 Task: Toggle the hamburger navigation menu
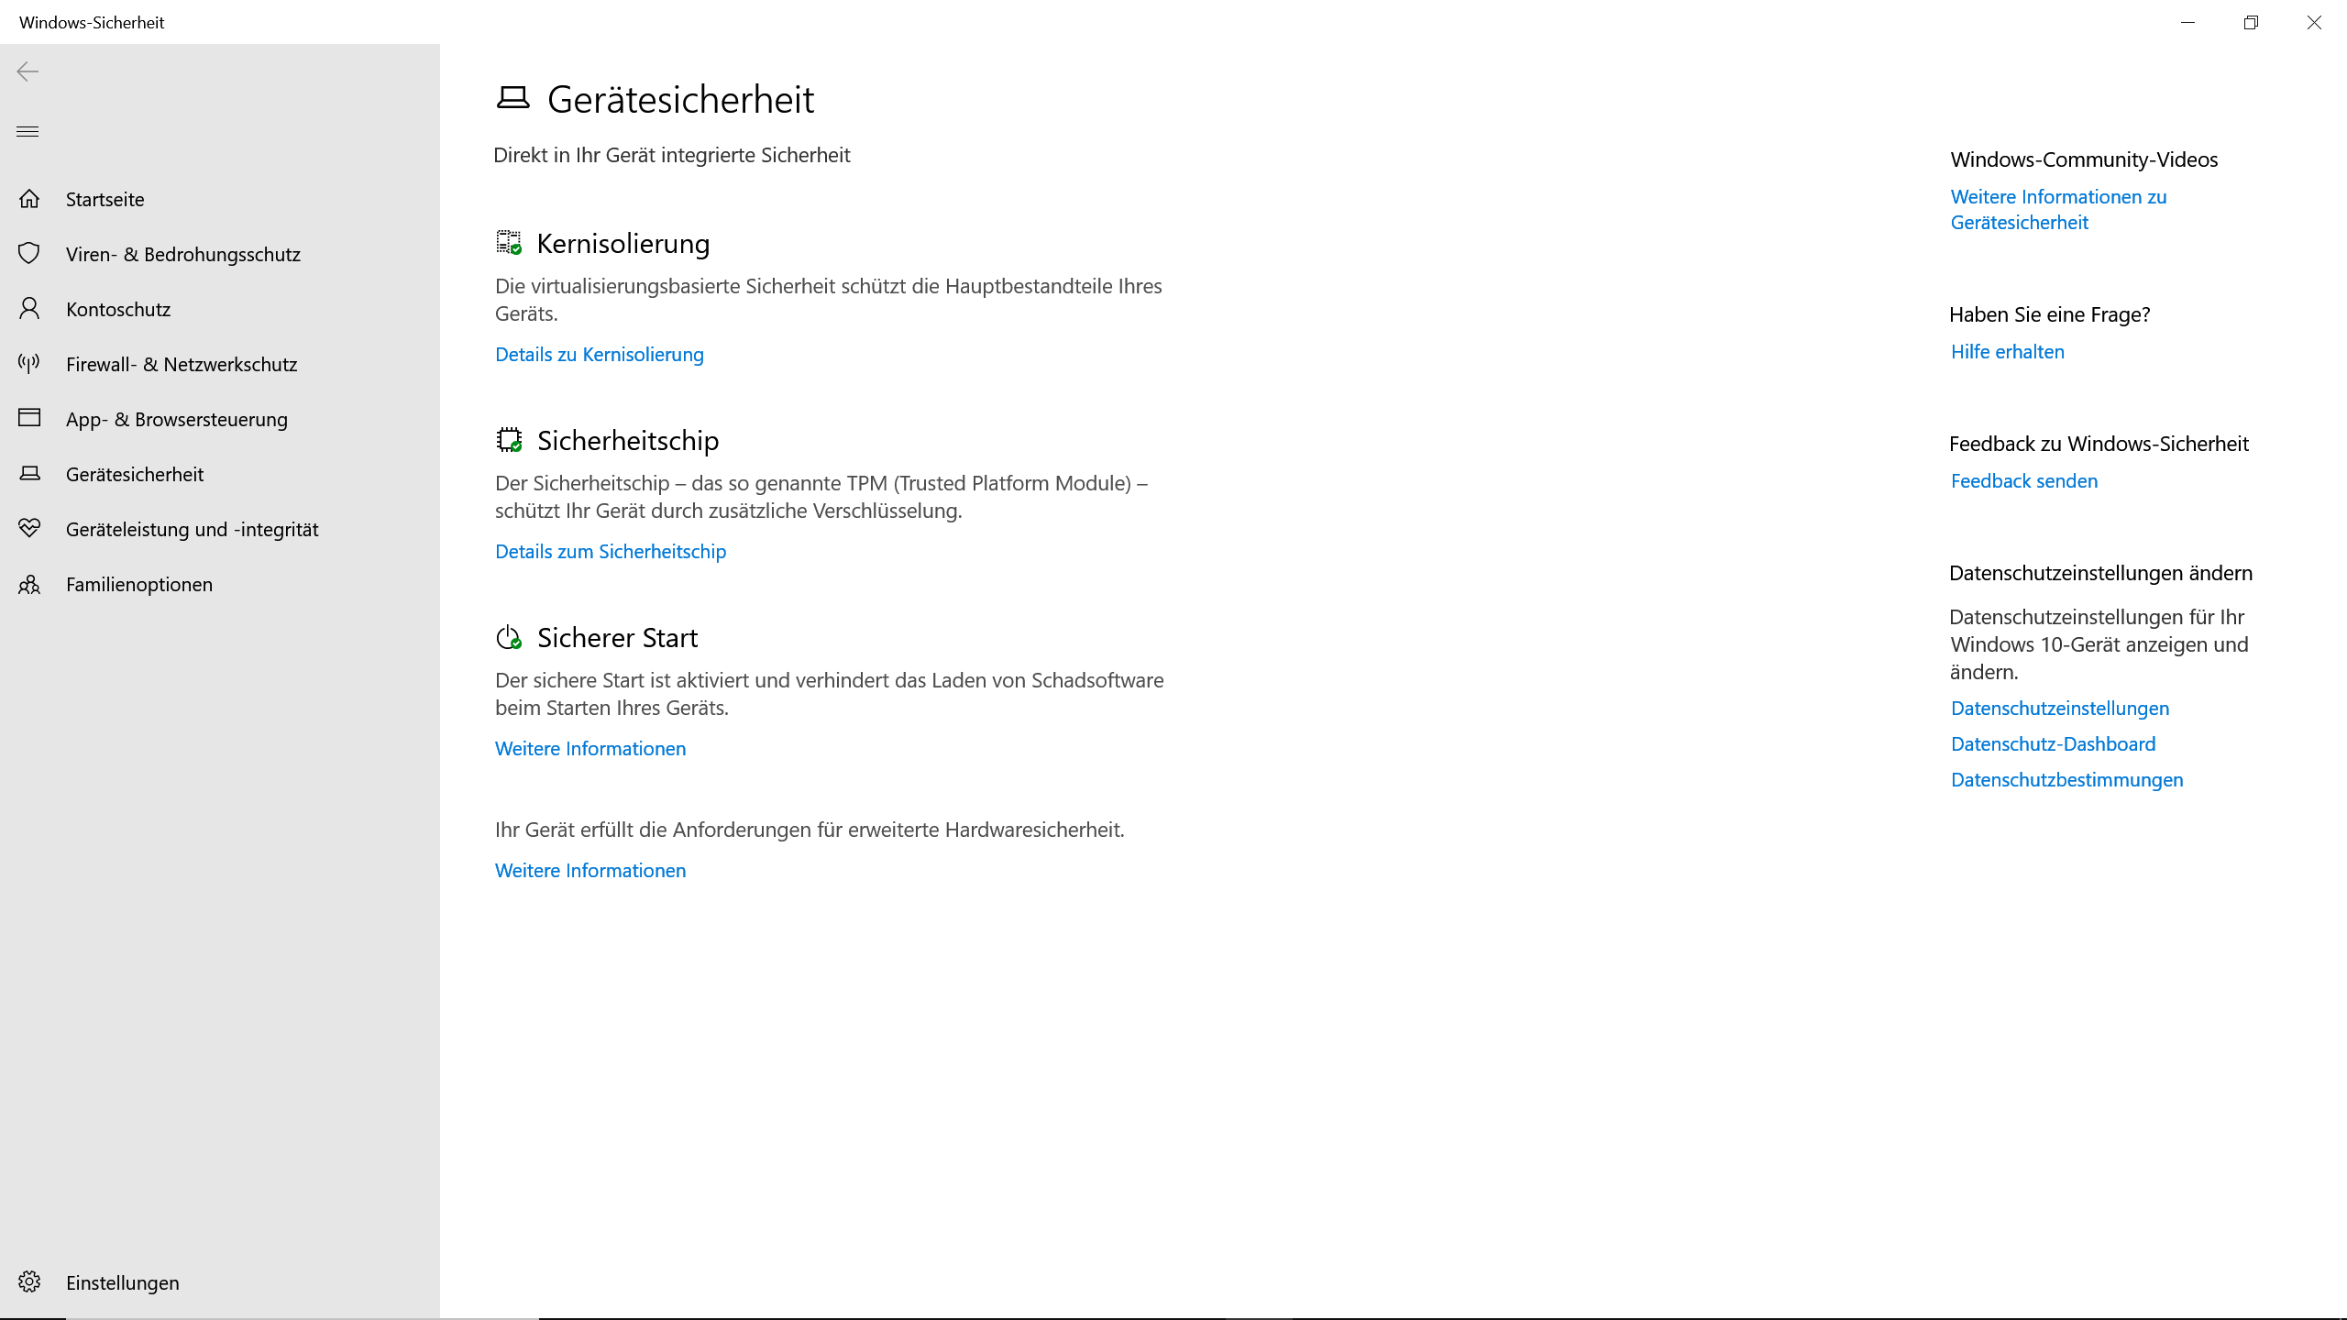tap(28, 131)
